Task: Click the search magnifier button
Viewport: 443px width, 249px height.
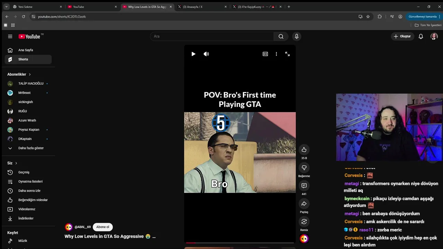Action: (x=281, y=36)
